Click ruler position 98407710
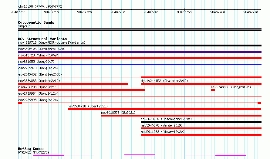The height and width of the screenshot is (159, 270). coord(51,12)
